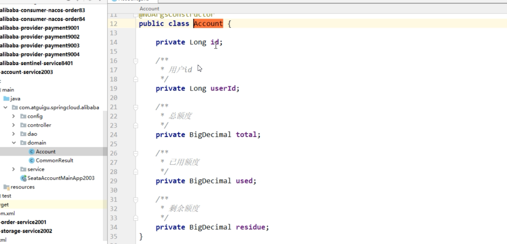Click the Account breadcrumb above the editor

(x=149, y=9)
